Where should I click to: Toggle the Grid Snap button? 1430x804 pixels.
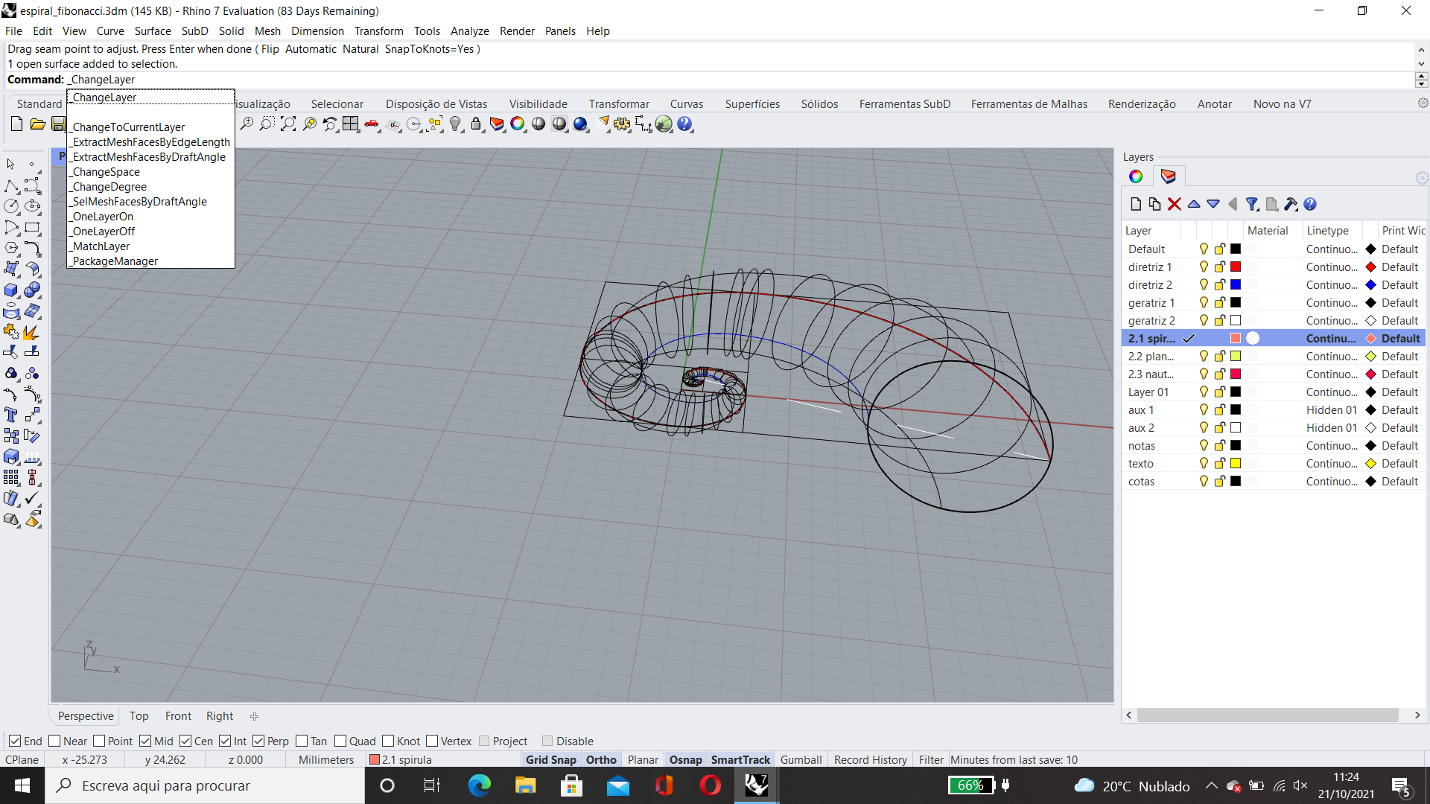(550, 759)
